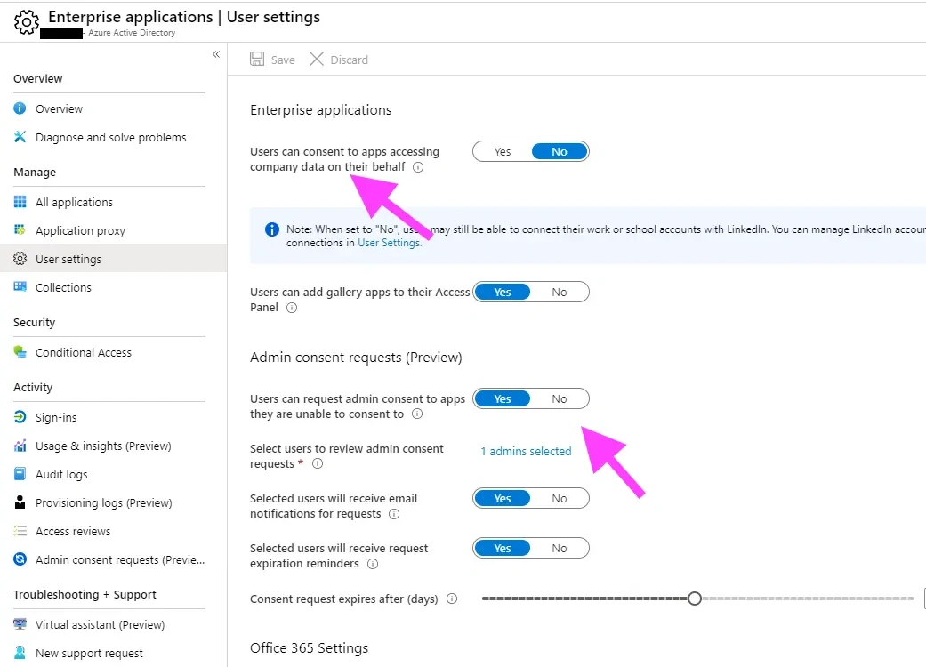The height and width of the screenshot is (667, 926).
Task: Adjust the consent request expiration slider
Action: coord(695,599)
